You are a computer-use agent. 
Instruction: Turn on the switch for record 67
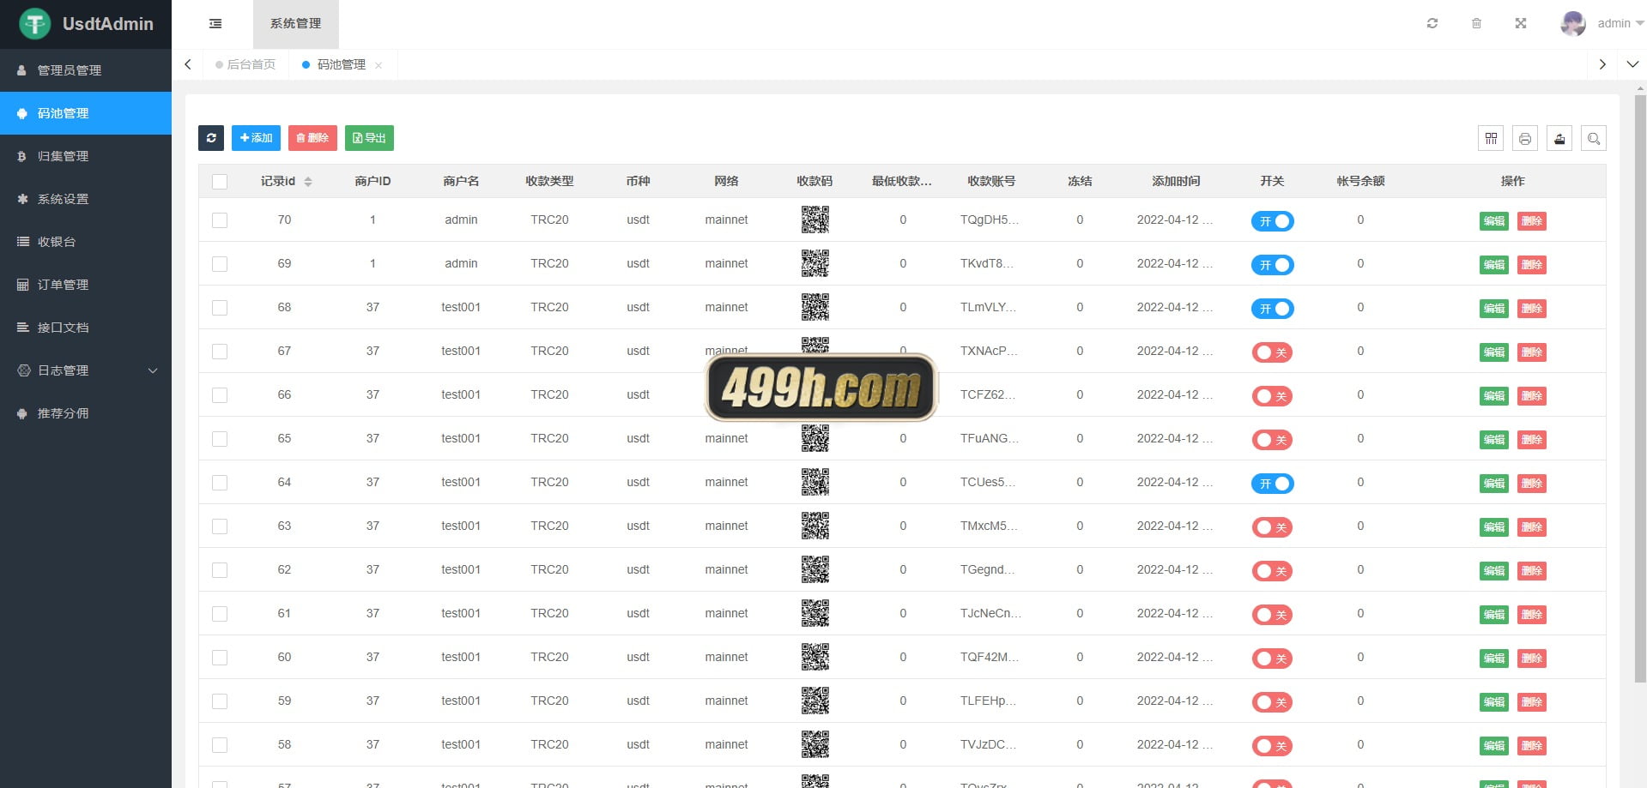[x=1272, y=352]
